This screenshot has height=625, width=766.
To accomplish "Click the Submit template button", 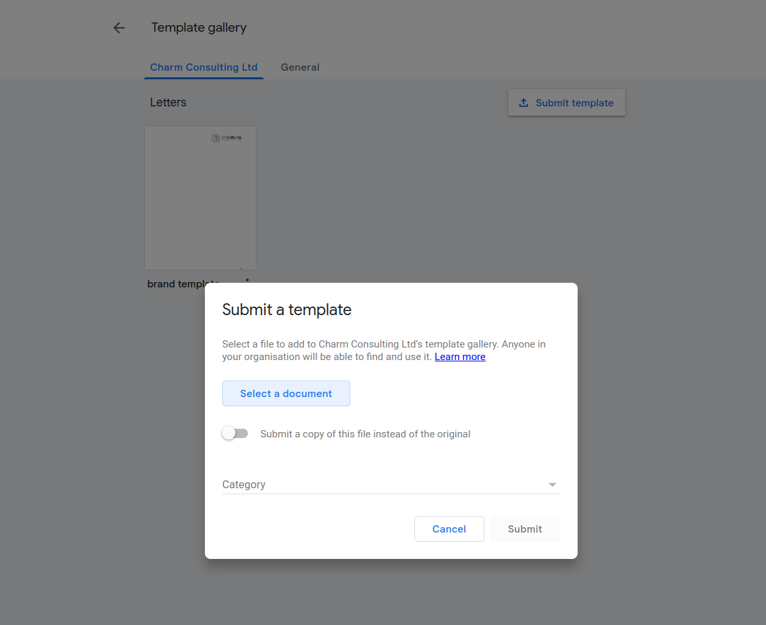I will tap(566, 102).
